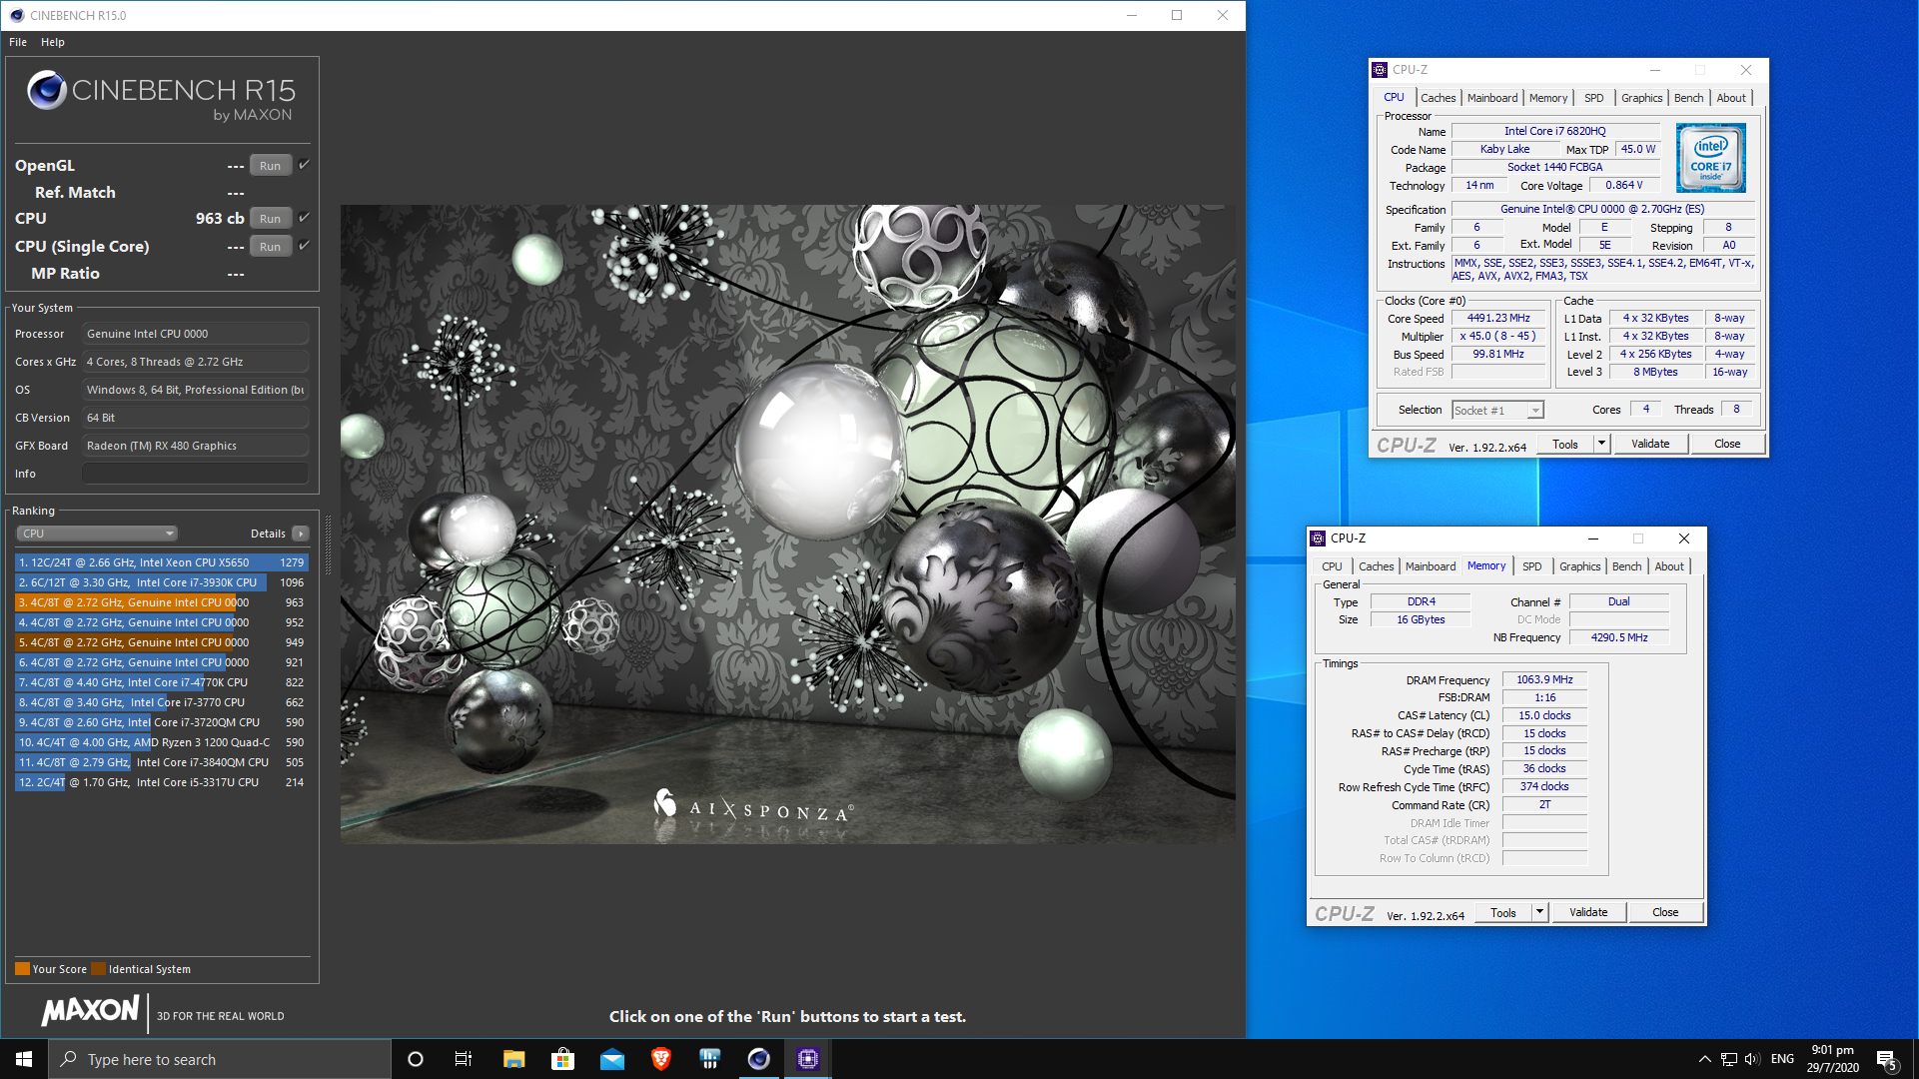This screenshot has width=1919, height=1079.
Task: Click the Intel Core i7 logo in CPU-Z
Action: coord(1710,158)
